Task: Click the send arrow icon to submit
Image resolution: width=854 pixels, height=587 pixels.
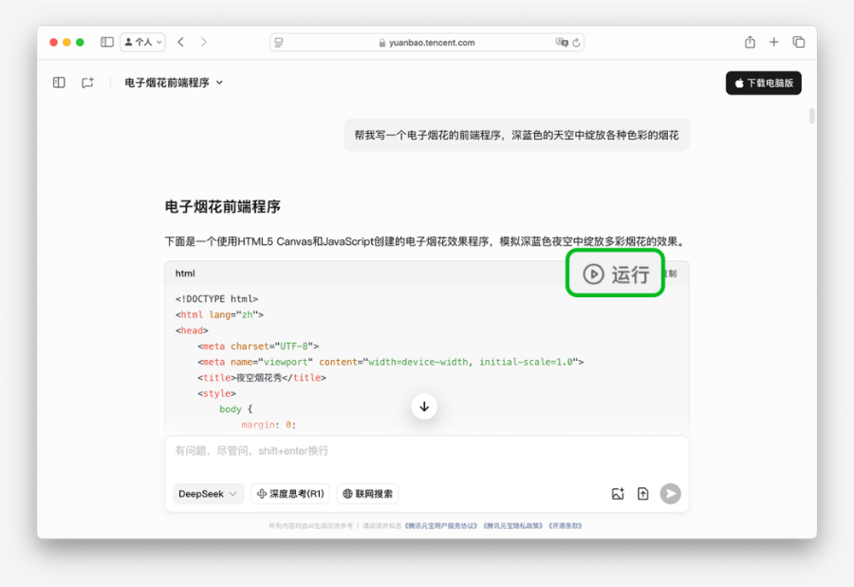Action: click(670, 493)
